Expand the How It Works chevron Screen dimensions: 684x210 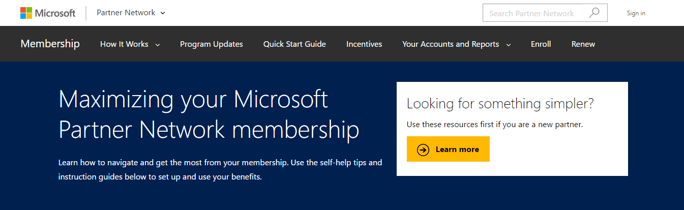click(158, 45)
